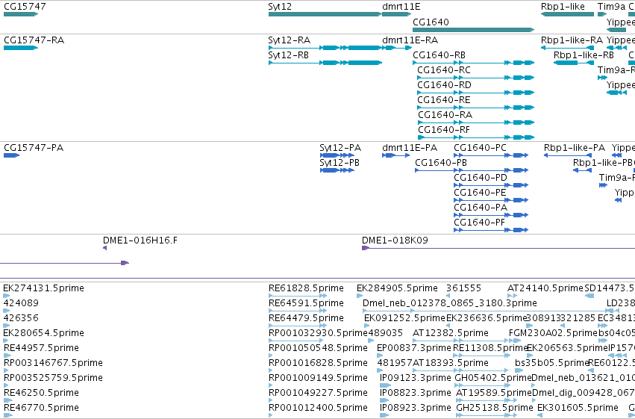
Task: Click EST RE61828.5prime
Action: [306, 288]
